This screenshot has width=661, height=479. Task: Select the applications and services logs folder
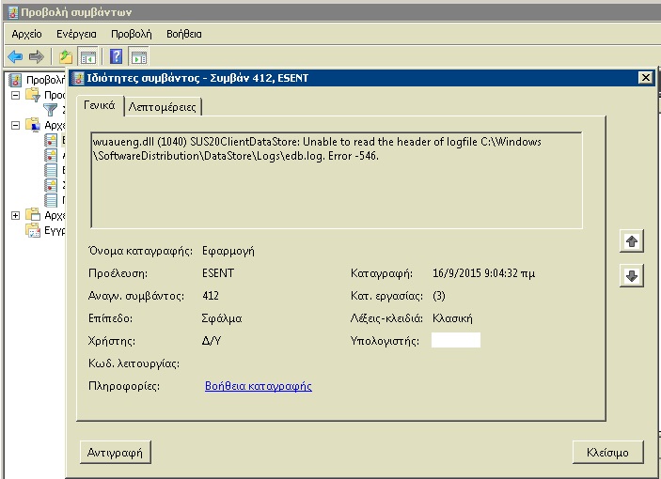coord(33,215)
